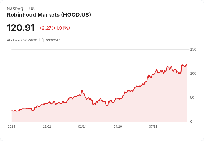Click the start of the price line at 2024
This screenshot has width=204, height=141.
[12, 111]
